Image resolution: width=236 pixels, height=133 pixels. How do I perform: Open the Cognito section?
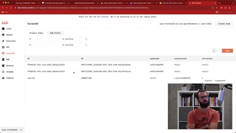[x=8, y=78]
